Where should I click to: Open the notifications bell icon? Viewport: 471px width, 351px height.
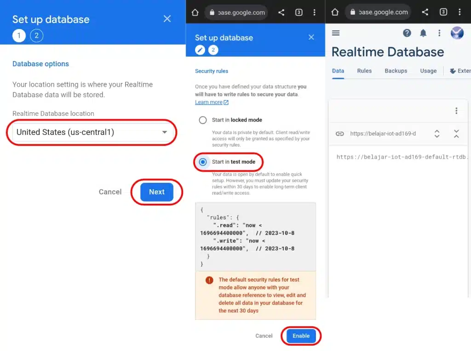(x=423, y=33)
